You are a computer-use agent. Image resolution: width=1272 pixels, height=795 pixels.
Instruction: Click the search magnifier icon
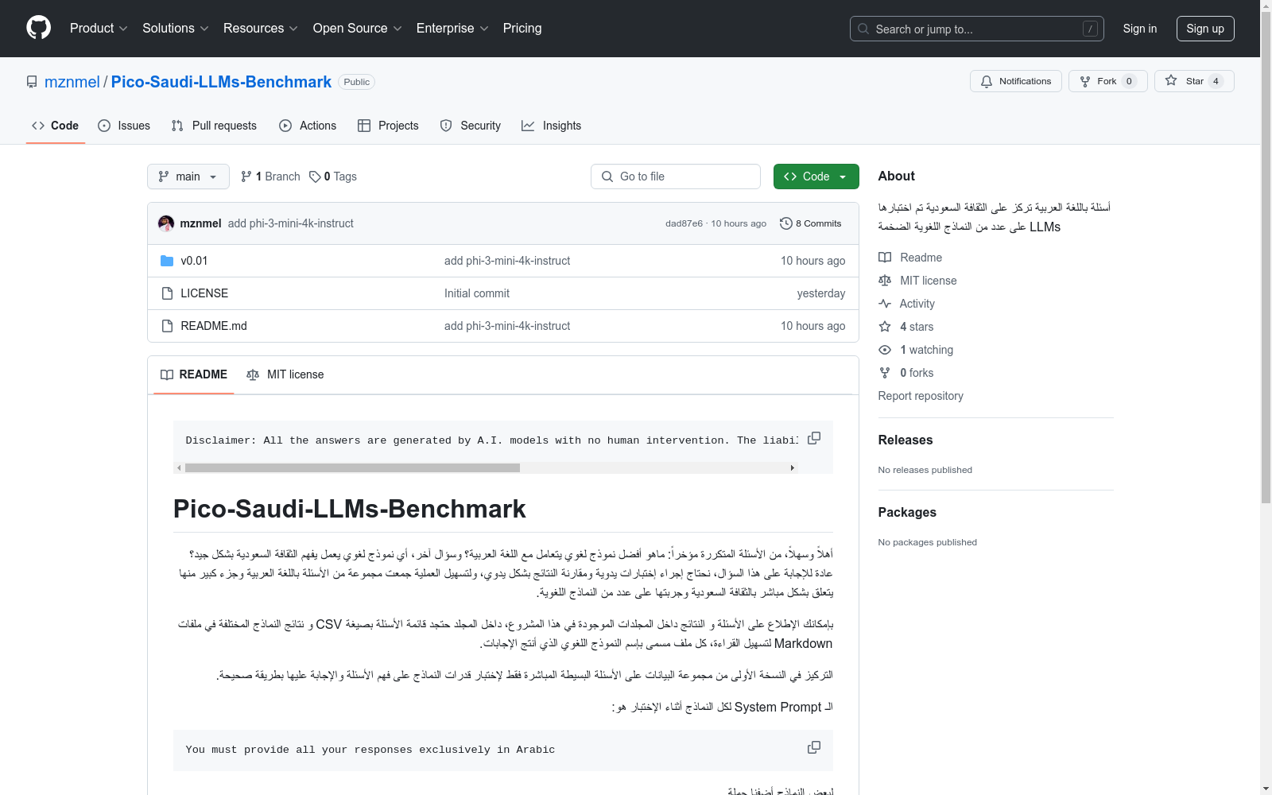tap(863, 29)
